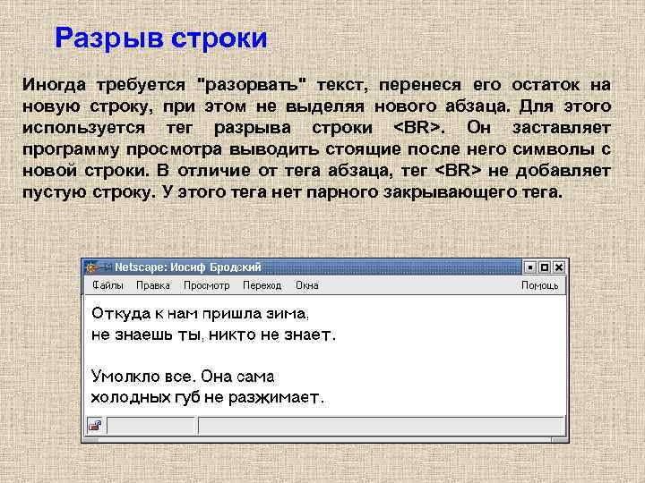Click the small status bar progress field

151,426
